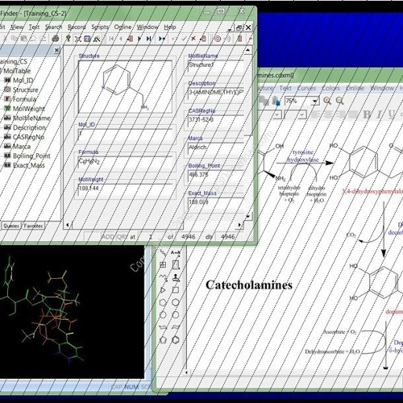Select the left cyclohexane chair tool
The width and height of the screenshot is (403, 403).
163,327
